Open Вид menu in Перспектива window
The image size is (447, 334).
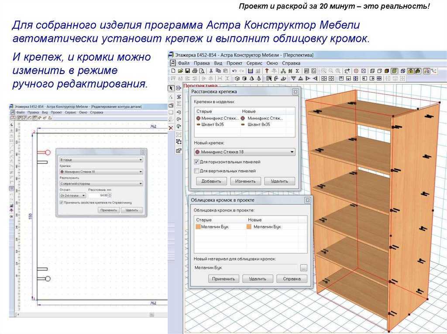[218, 63]
